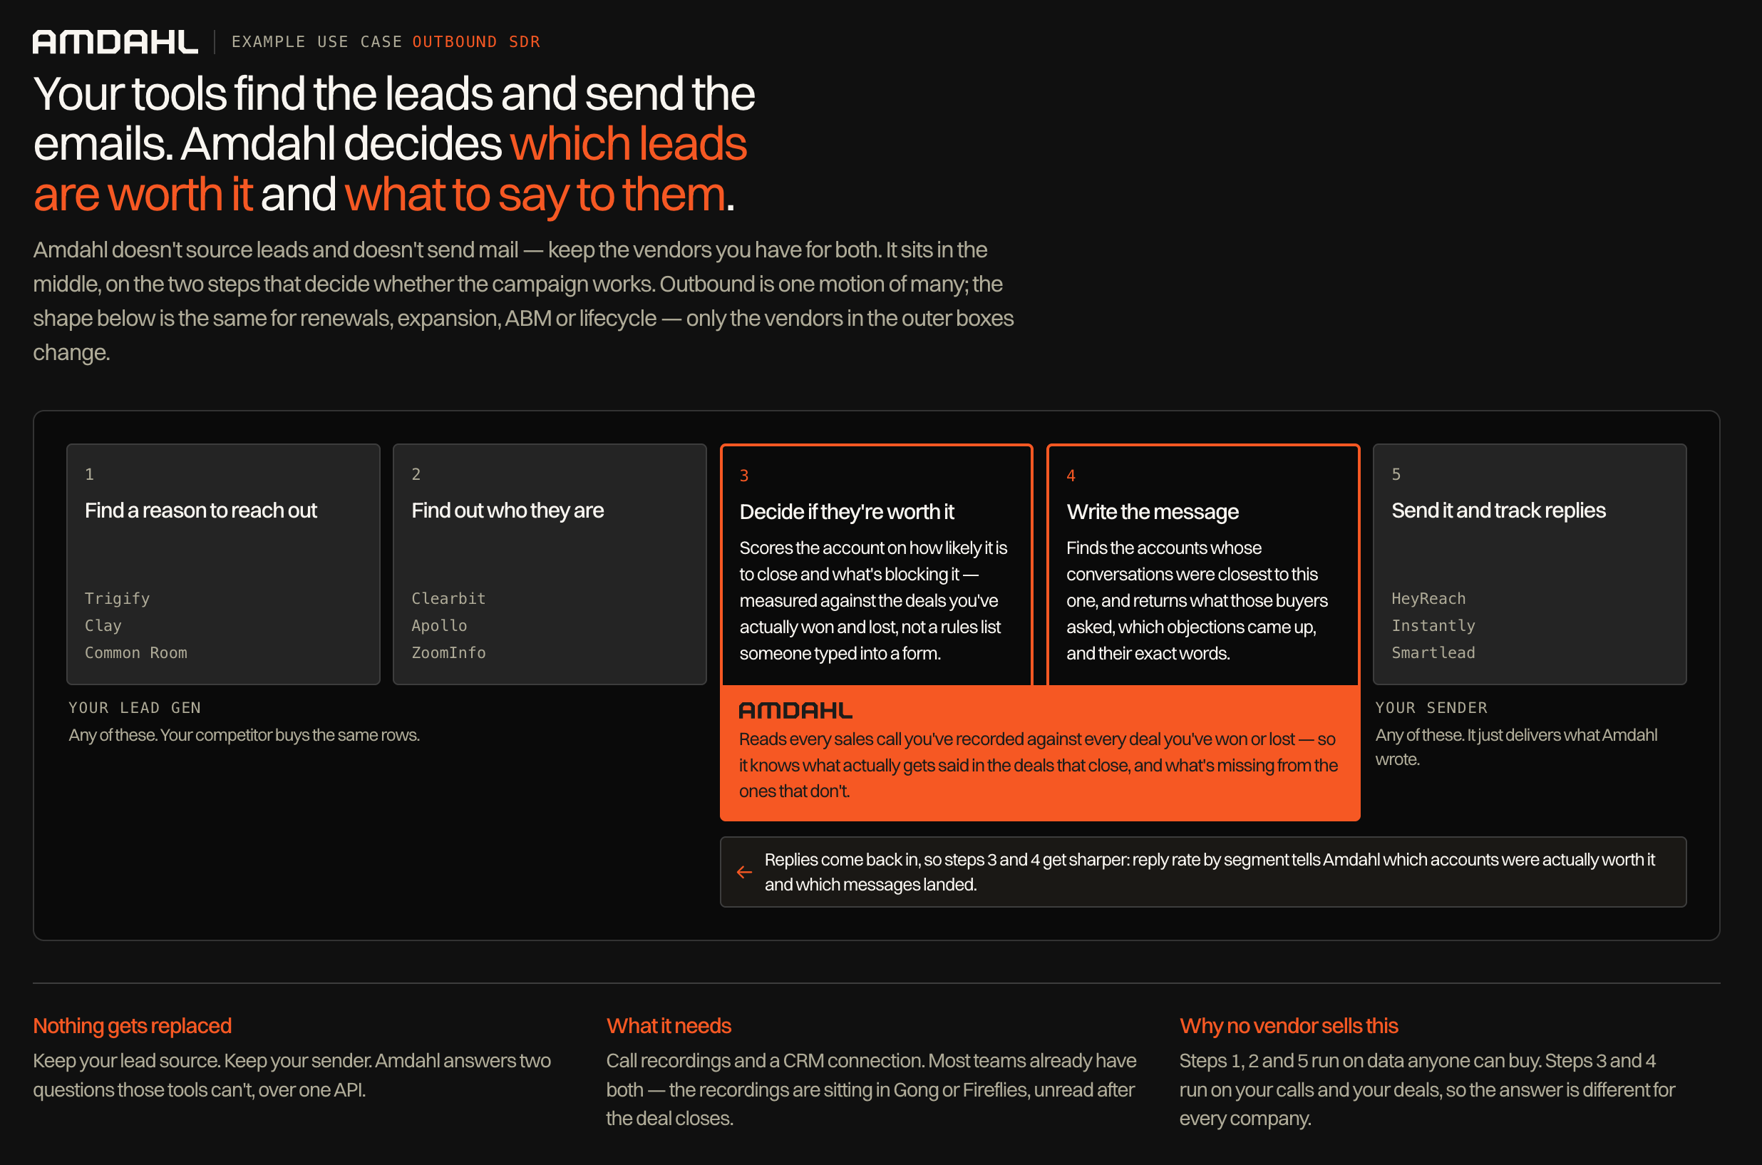This screenshot has width=1762, height=1165.
Task: Select the step 4 orange number
Action: pyautogui.click(x=1071, y=476)
